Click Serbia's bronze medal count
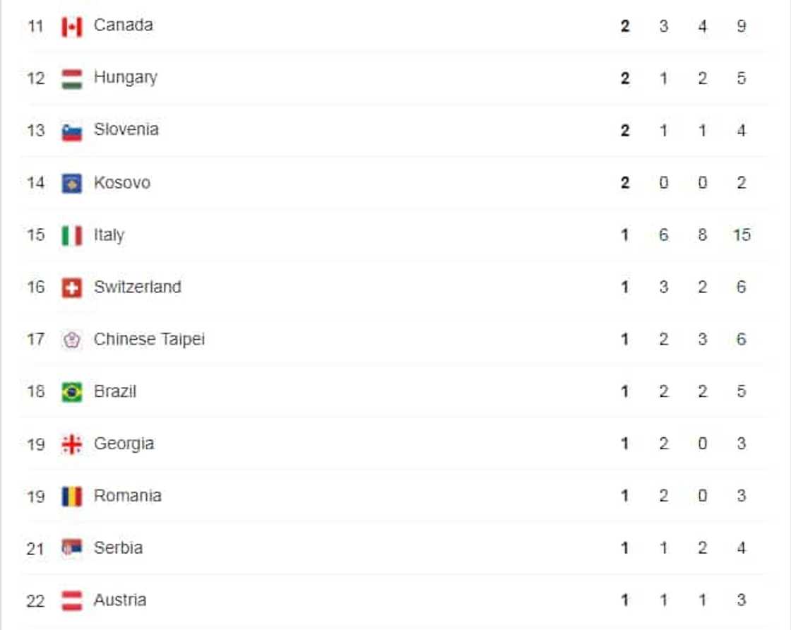 point(702,548)
